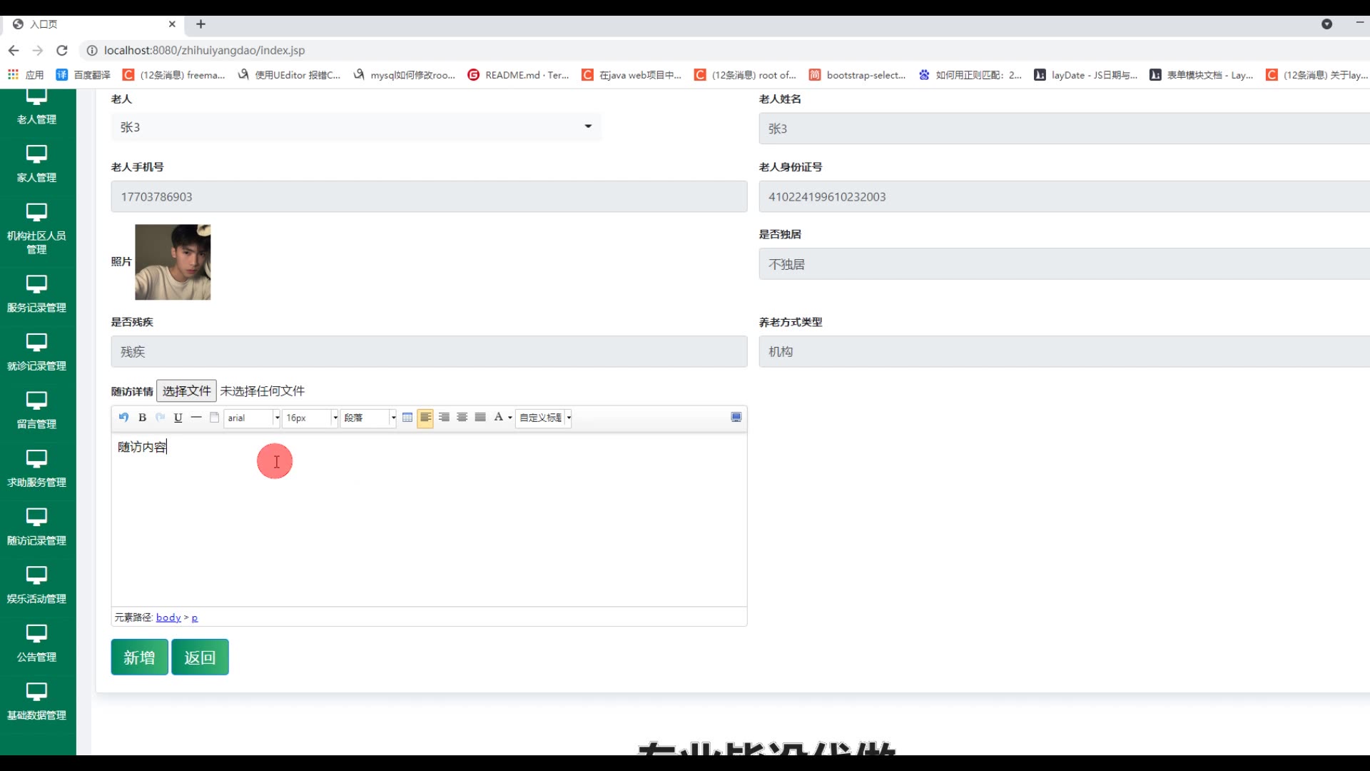Click the body link in the element path

pyautogui.click(x=168, y=618)
